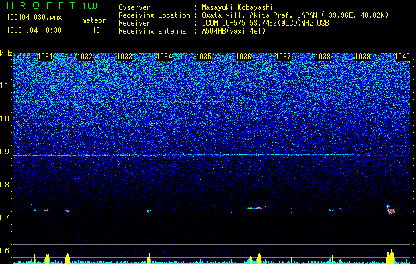Click the 0.7 frequency axis label

coord(5,218)
